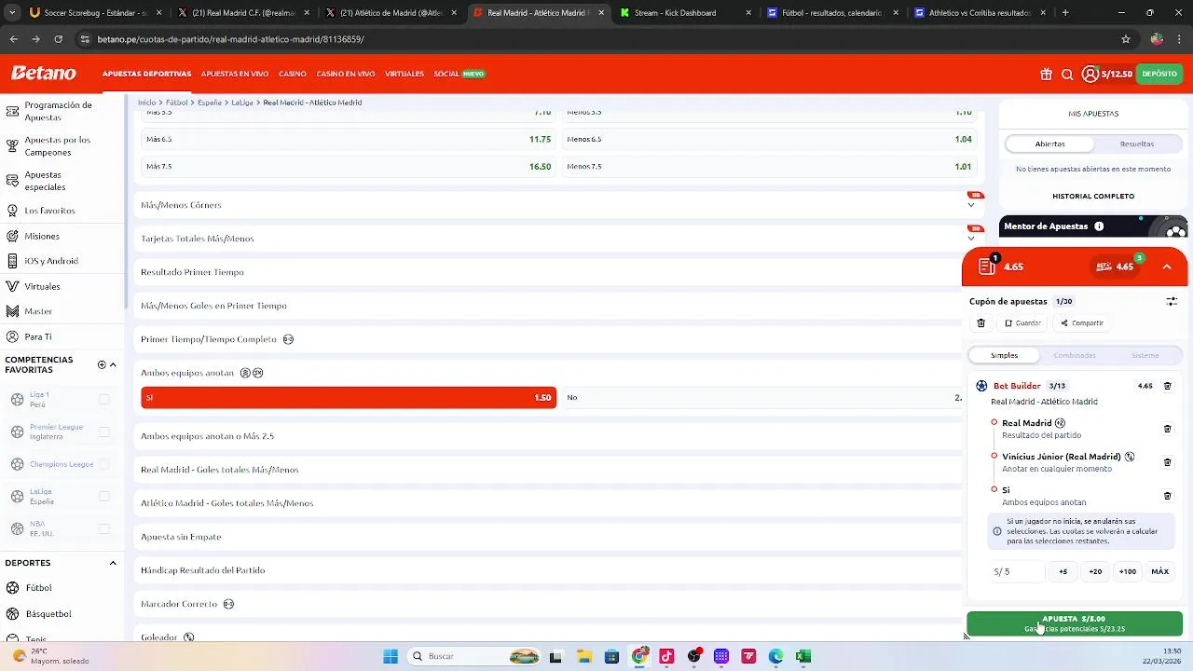Delete Ambos equipos anotan Sí selection

point(1168,496)
